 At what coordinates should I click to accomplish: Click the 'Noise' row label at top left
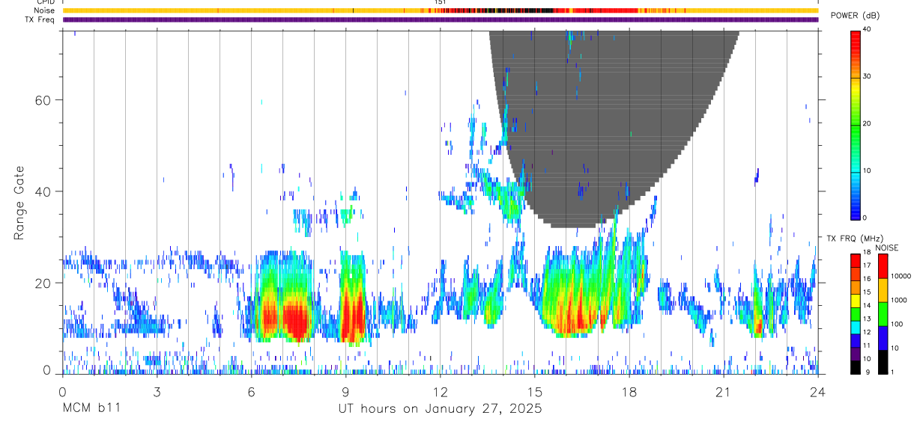tap(45, 10)
